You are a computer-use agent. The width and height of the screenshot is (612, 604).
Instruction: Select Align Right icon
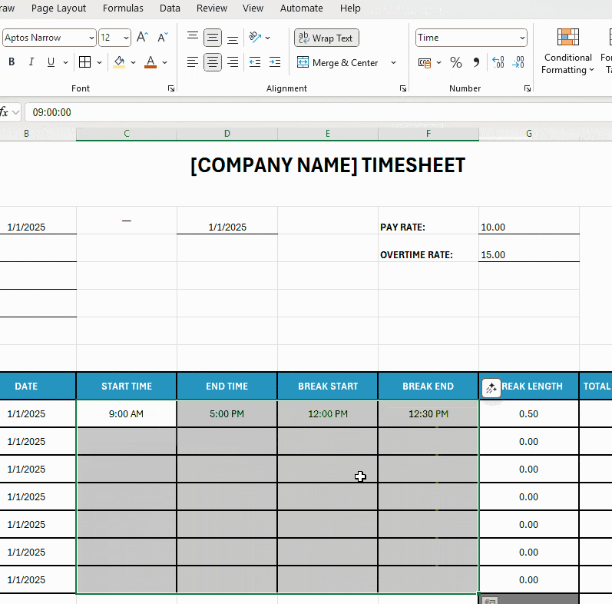click(x=233, y=62)
